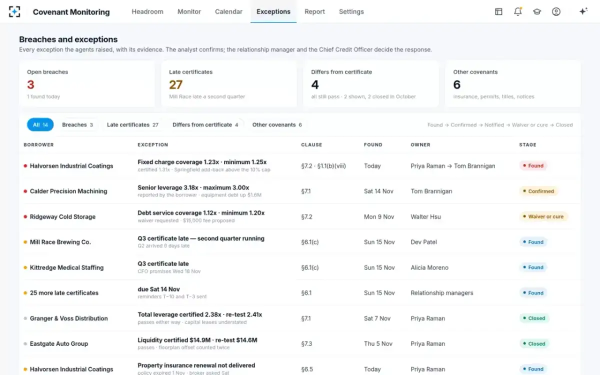Image resolution: width=600 pixels, height=375 pixels.
Task: Sort by the Owner column header
Action: coord(420,145)
